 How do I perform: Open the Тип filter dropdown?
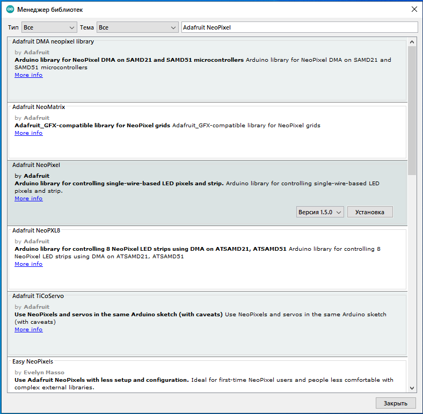tap(49, 27)
